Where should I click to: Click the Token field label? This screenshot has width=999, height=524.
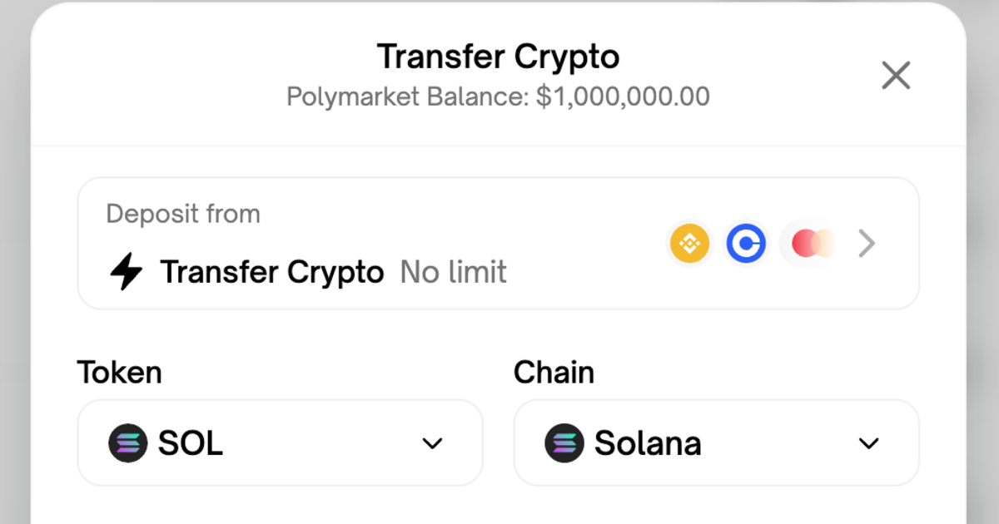[x=119, y=372]
